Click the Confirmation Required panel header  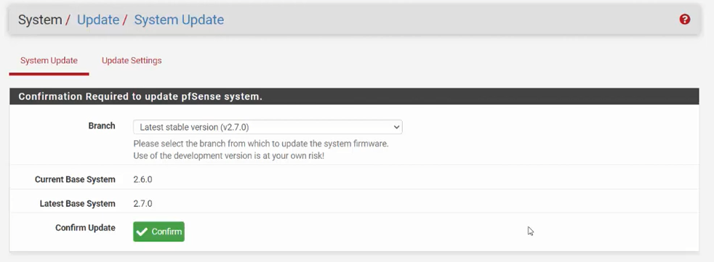pos(354,97)
